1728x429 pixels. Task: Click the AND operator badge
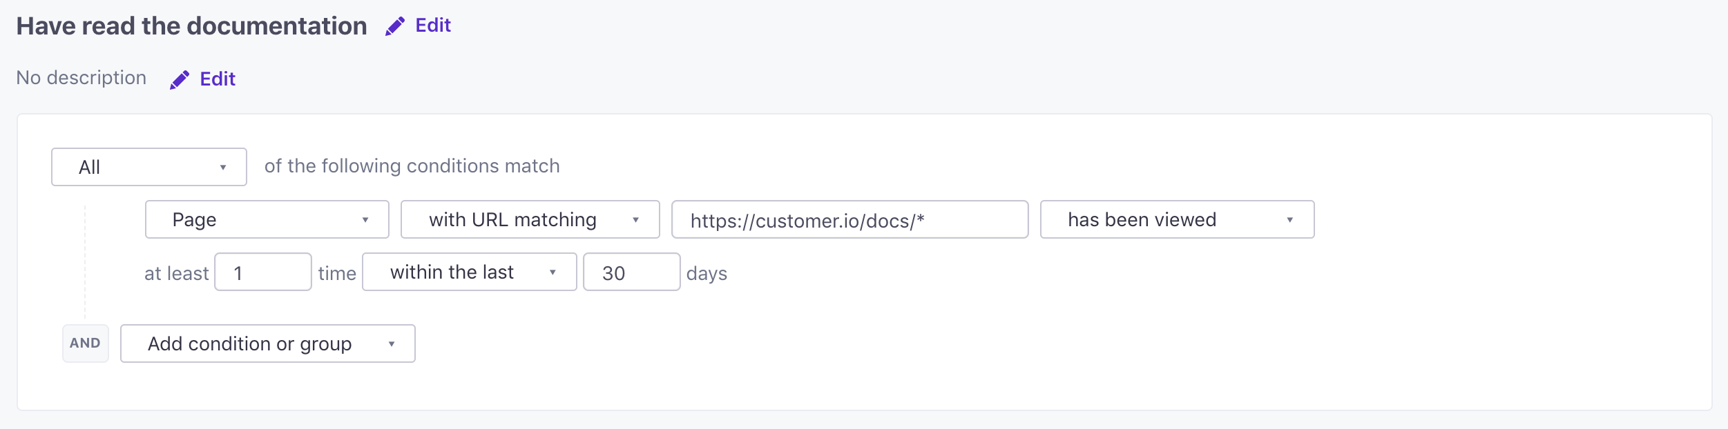tap(86, 343)
